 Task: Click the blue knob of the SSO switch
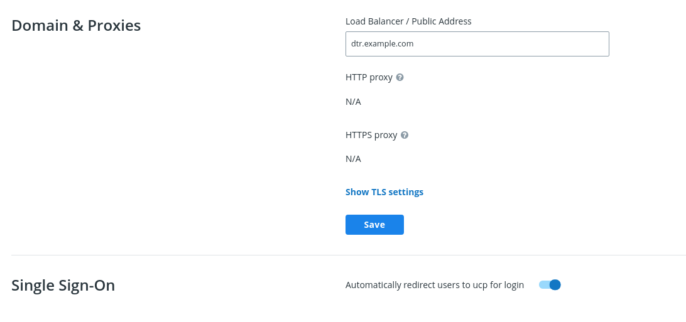tap(555, 285)
